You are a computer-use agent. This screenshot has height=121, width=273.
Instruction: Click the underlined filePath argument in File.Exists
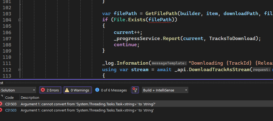pyautogui.click(x=160, y=20)
